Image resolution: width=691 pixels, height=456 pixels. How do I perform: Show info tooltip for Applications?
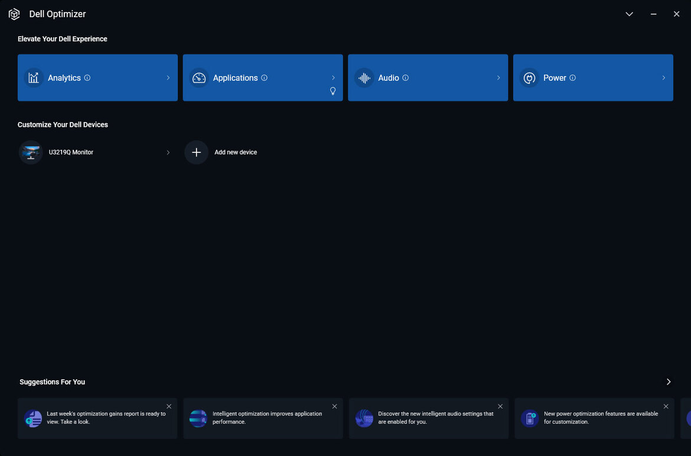[x=264, y=78]
